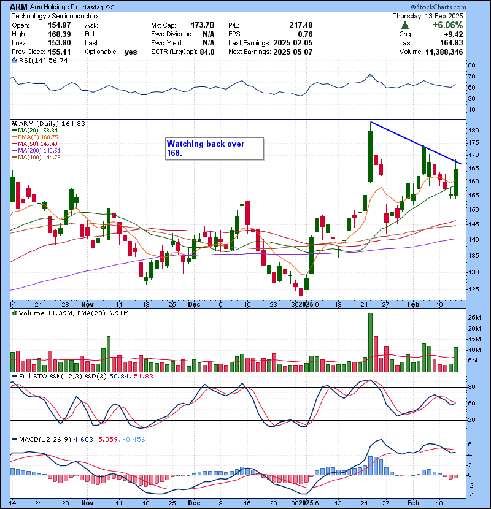491x509 pixels.
Task: Click the Fwd Dividend N/A value
Action: (x=208, y=34)
